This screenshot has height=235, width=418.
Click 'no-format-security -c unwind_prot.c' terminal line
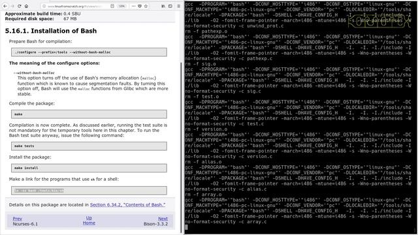coord(234,26)
